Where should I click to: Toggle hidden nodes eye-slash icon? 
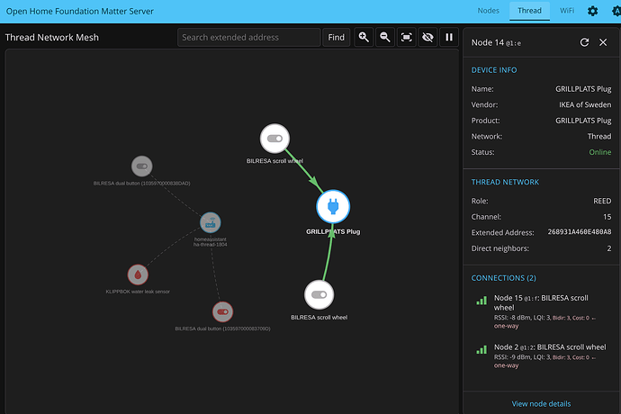point(427,37)
